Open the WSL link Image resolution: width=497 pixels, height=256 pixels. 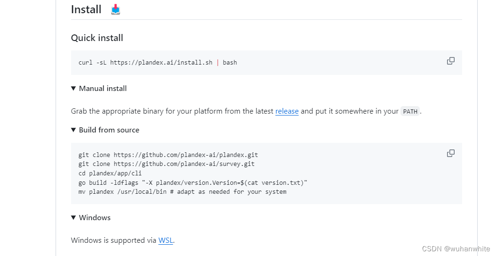click(x=166, y=240)
